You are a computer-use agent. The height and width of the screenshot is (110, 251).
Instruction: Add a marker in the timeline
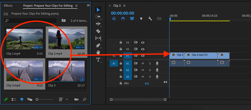click(x=141, y=19)
